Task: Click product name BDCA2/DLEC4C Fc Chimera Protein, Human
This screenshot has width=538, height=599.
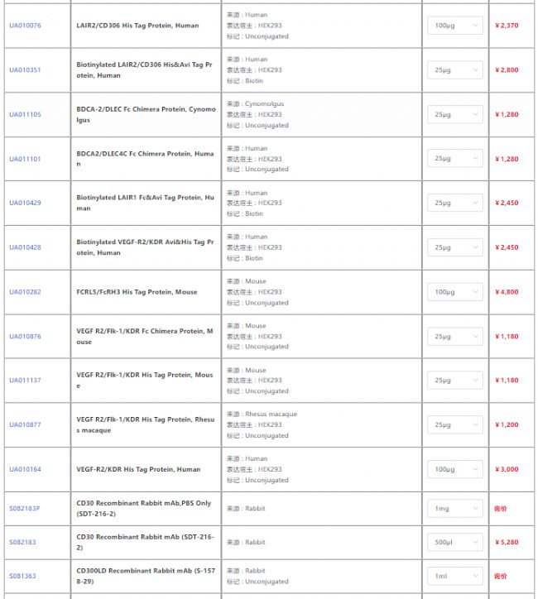Action: (145, 159)
